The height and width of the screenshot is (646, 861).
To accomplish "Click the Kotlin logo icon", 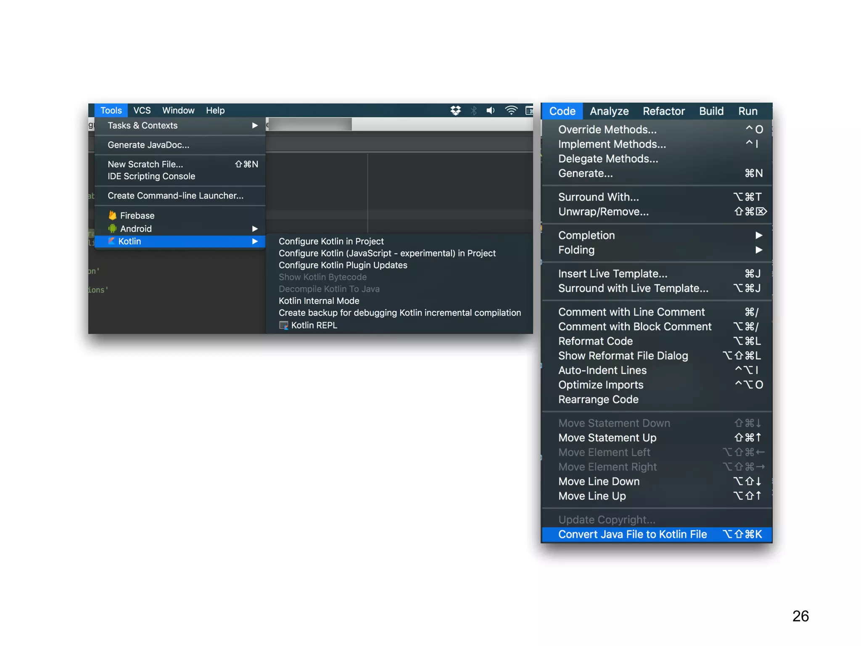I will point(111,241).
